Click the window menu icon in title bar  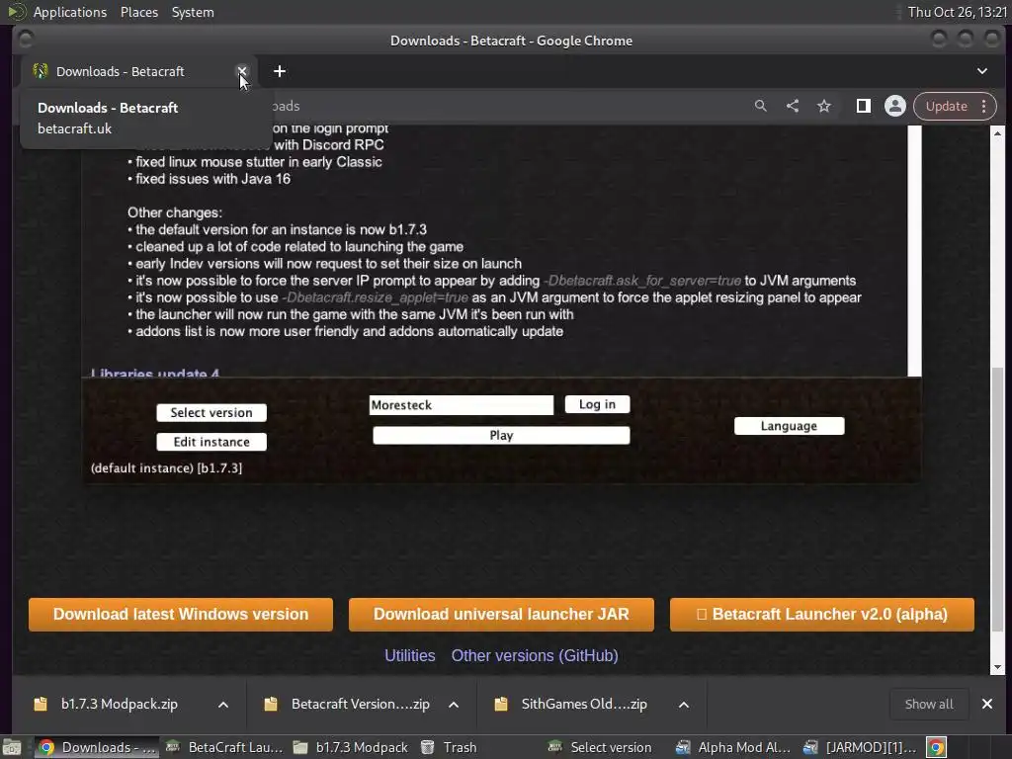coord(25,40)
